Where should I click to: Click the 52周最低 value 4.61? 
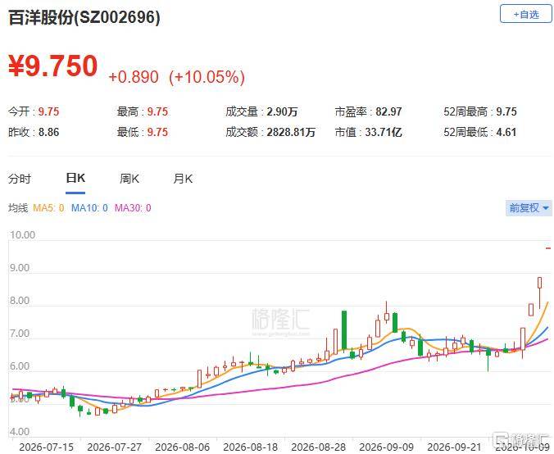[506, 132]
